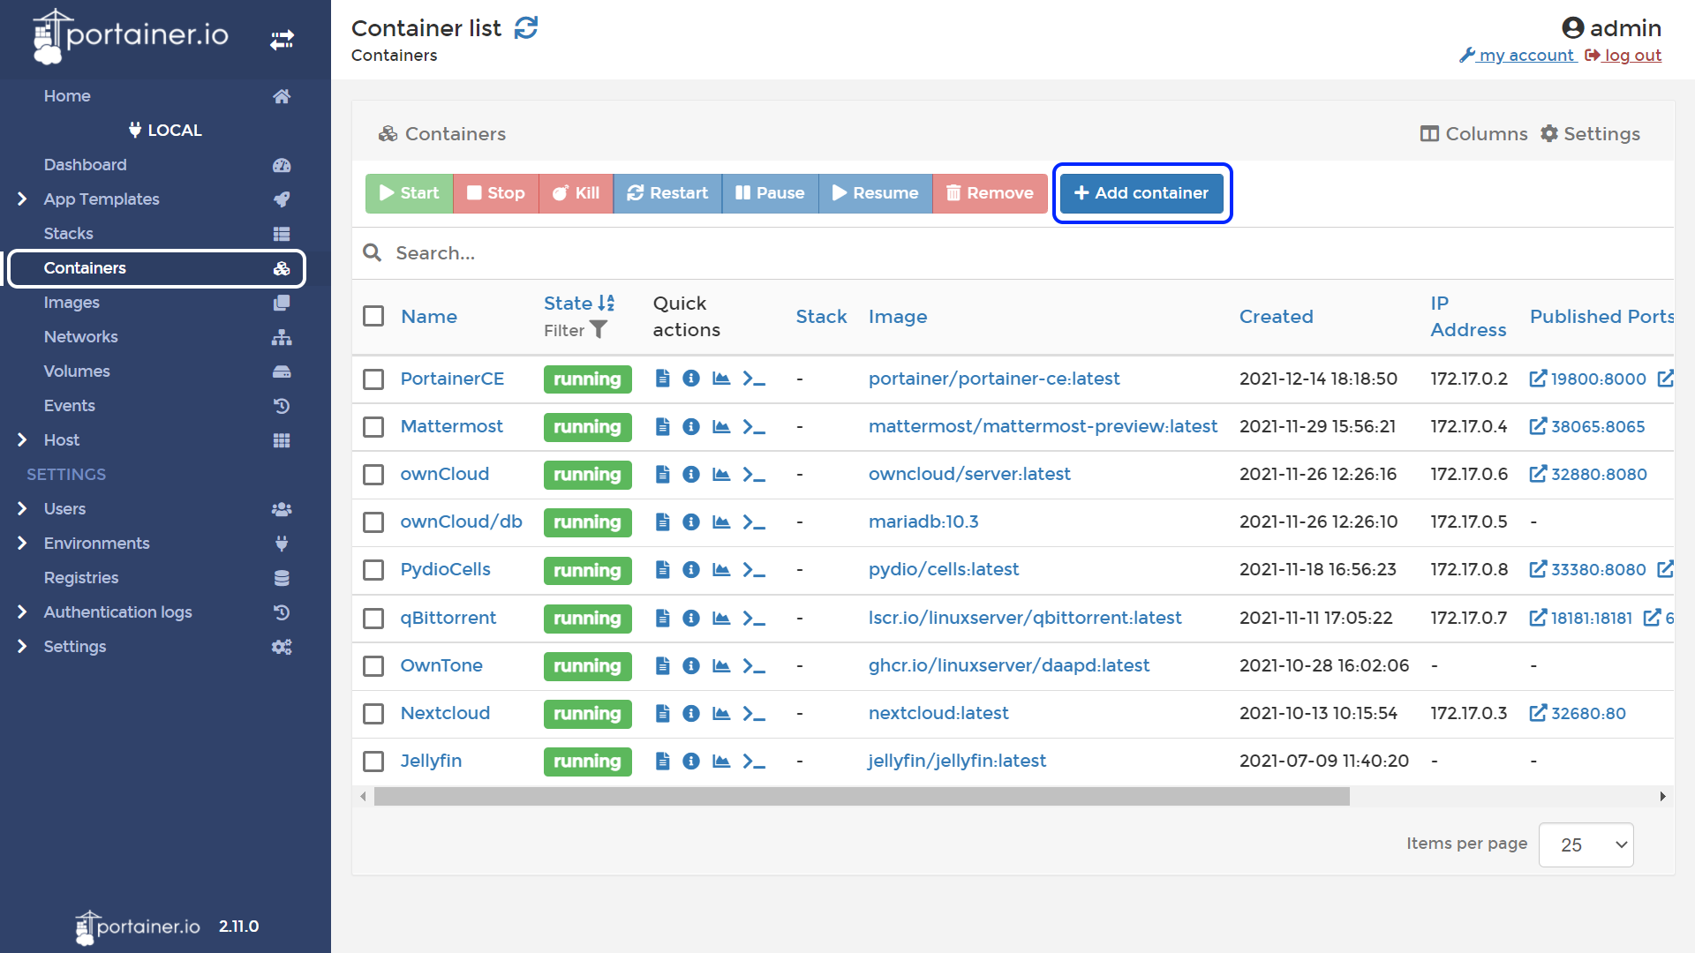Open published port 32680:80 link icon
The image size is (1695, 953).
(1538, 713)
